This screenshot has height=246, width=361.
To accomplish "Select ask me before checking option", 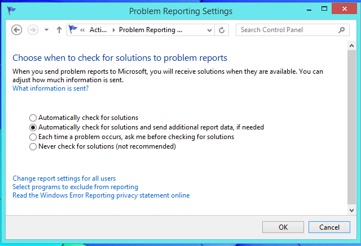I will coord(33,137).
